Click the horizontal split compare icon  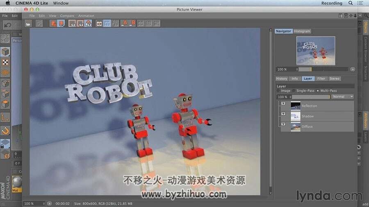coord(141,23)
